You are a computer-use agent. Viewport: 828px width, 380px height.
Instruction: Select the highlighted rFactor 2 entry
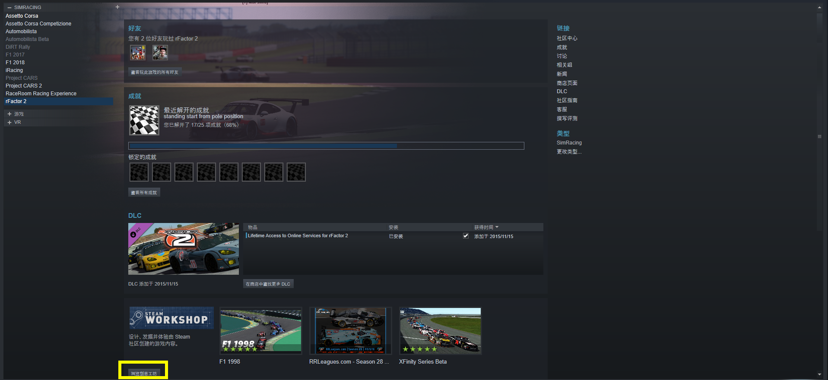59,101
